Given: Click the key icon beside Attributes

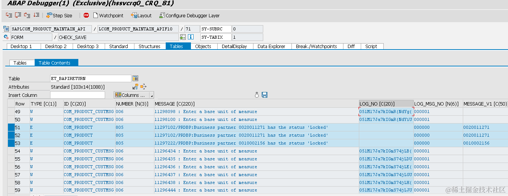Looking at the screenshot, I should (x=136, y=87).
